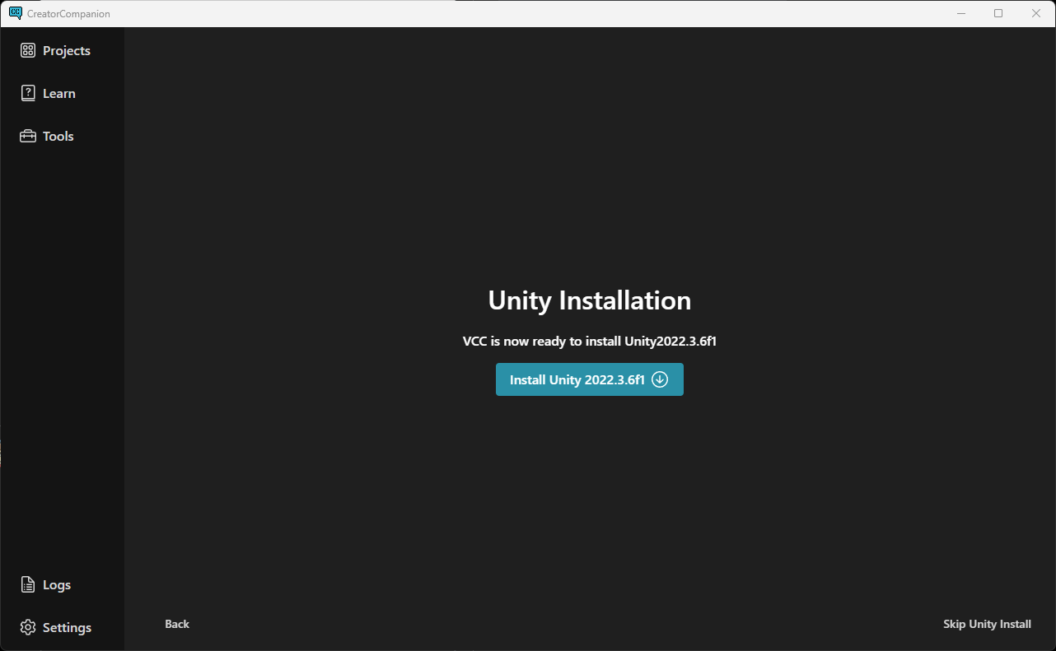Viewport: 1056px width, 651px height.
Task: Switch to the Tools section
Action: tap(58, 135)
